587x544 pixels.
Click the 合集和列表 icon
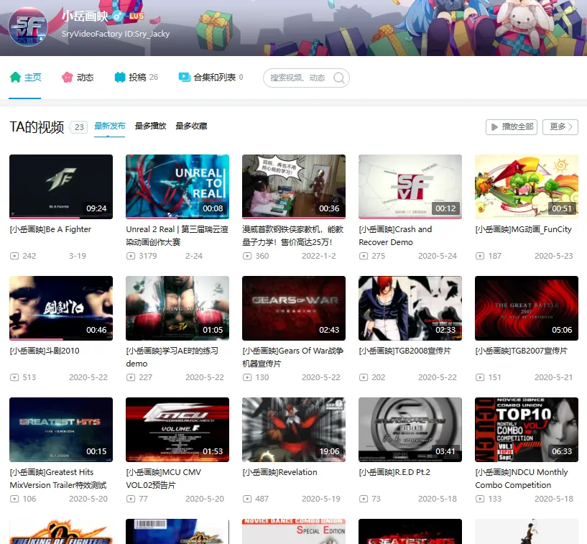[x=185, y=77]
